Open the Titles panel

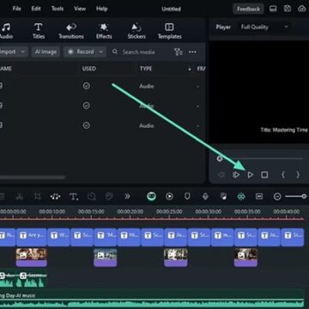tap(39, 31)
